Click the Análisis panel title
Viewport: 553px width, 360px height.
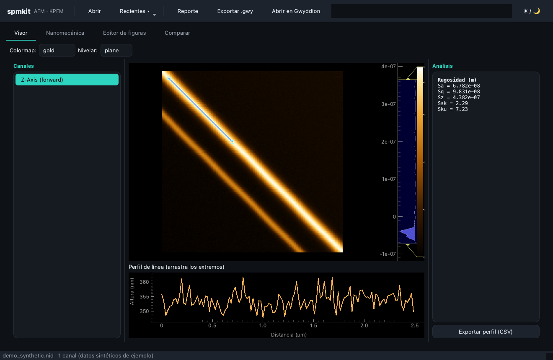442,66
